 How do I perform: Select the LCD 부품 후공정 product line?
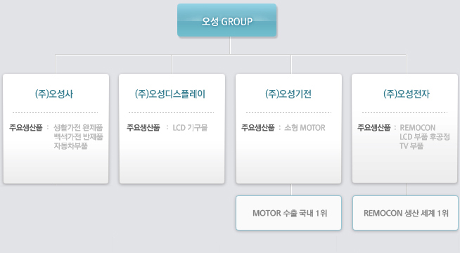point(425,136)
